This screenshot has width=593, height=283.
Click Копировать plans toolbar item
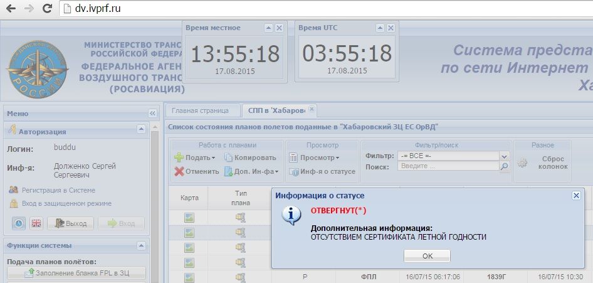point(250,158)
